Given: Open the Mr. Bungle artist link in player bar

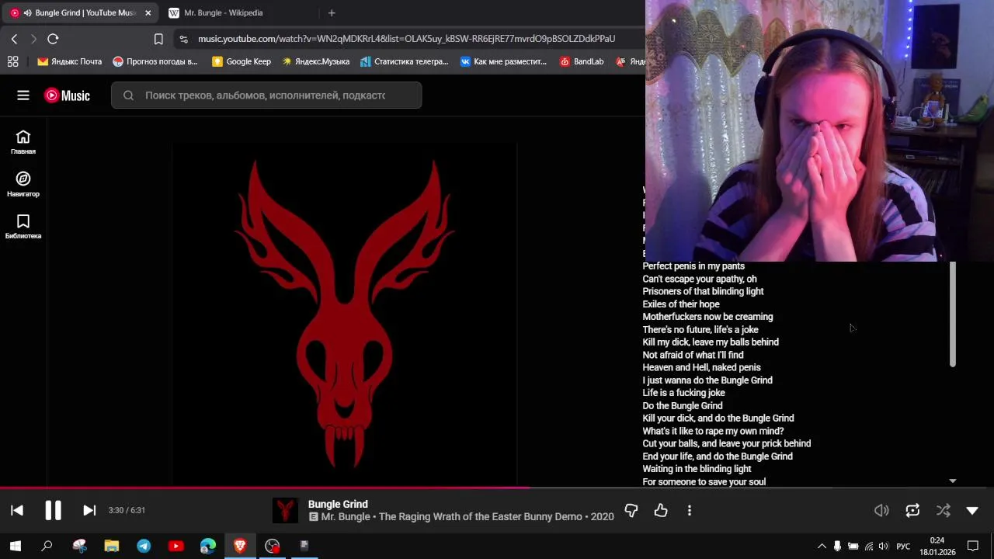Looking at the screenshot, I should (x=346, y=516).
